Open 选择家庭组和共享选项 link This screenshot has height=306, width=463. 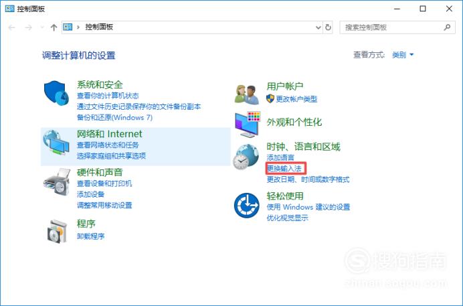pyautogui.click(x=111, y=156)
